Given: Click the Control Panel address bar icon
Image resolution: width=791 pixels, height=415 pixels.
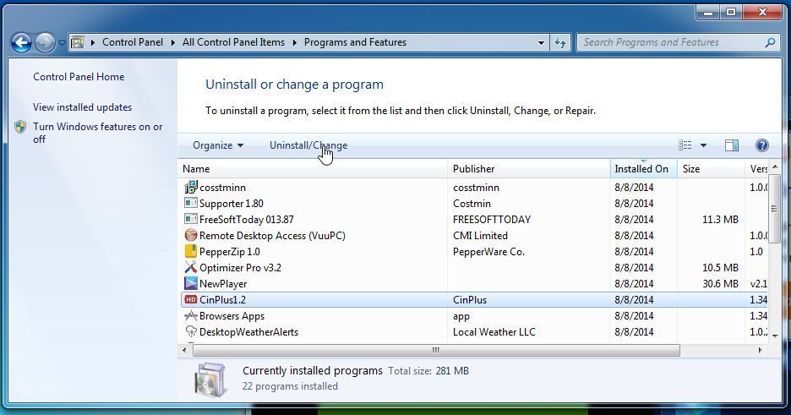Looking at the screenshot, I should (x=77, y=42).
